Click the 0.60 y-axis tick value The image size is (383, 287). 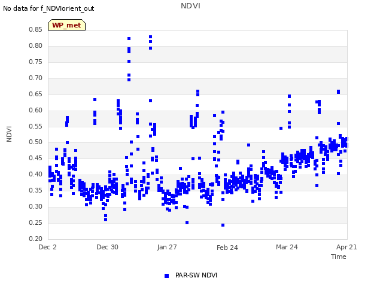pyautogui.click(x=35, y=110)
